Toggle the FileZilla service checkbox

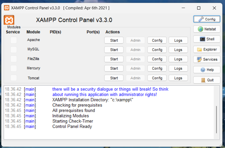pyautogui.click(x=14, y=59)
